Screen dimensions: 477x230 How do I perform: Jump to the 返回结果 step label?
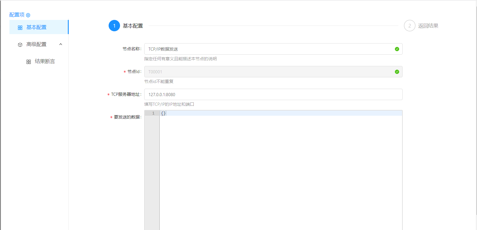click(x=428, y=26)
